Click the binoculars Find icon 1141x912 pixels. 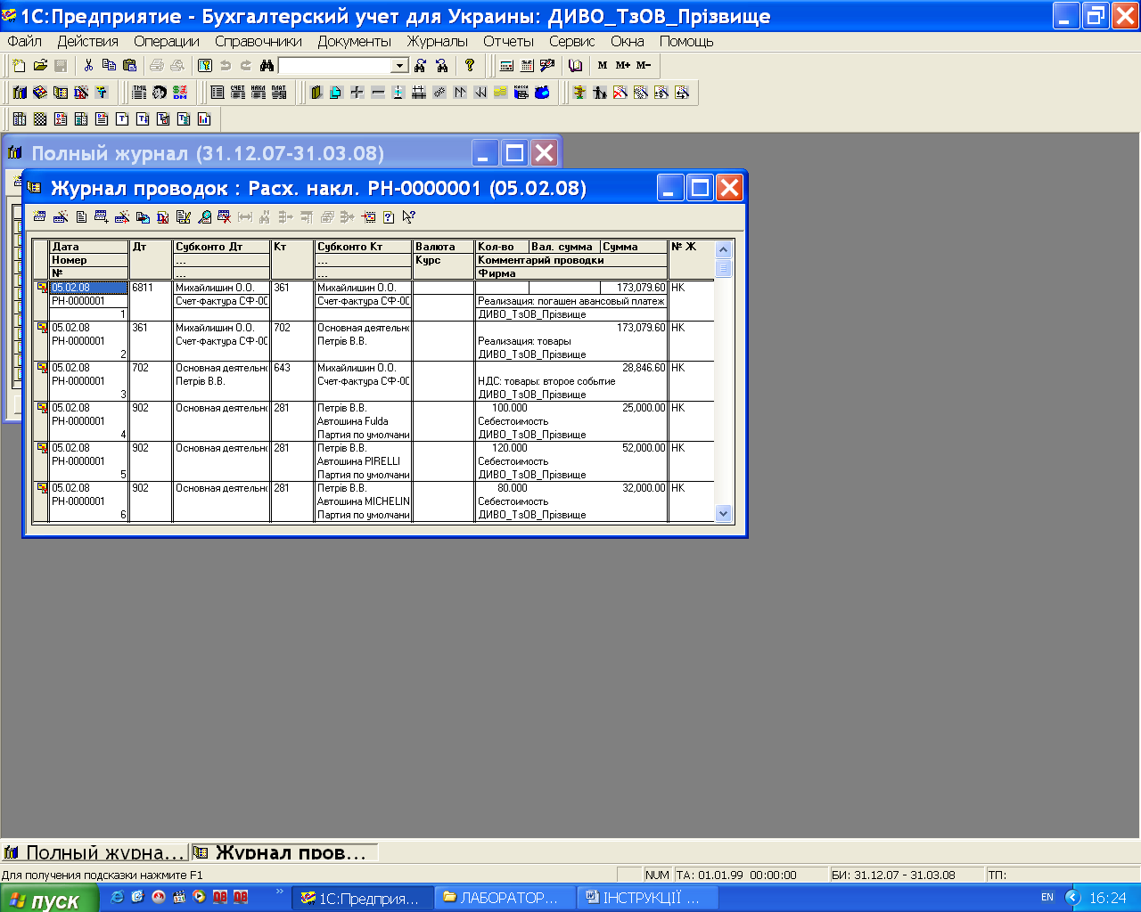(267, 65)
